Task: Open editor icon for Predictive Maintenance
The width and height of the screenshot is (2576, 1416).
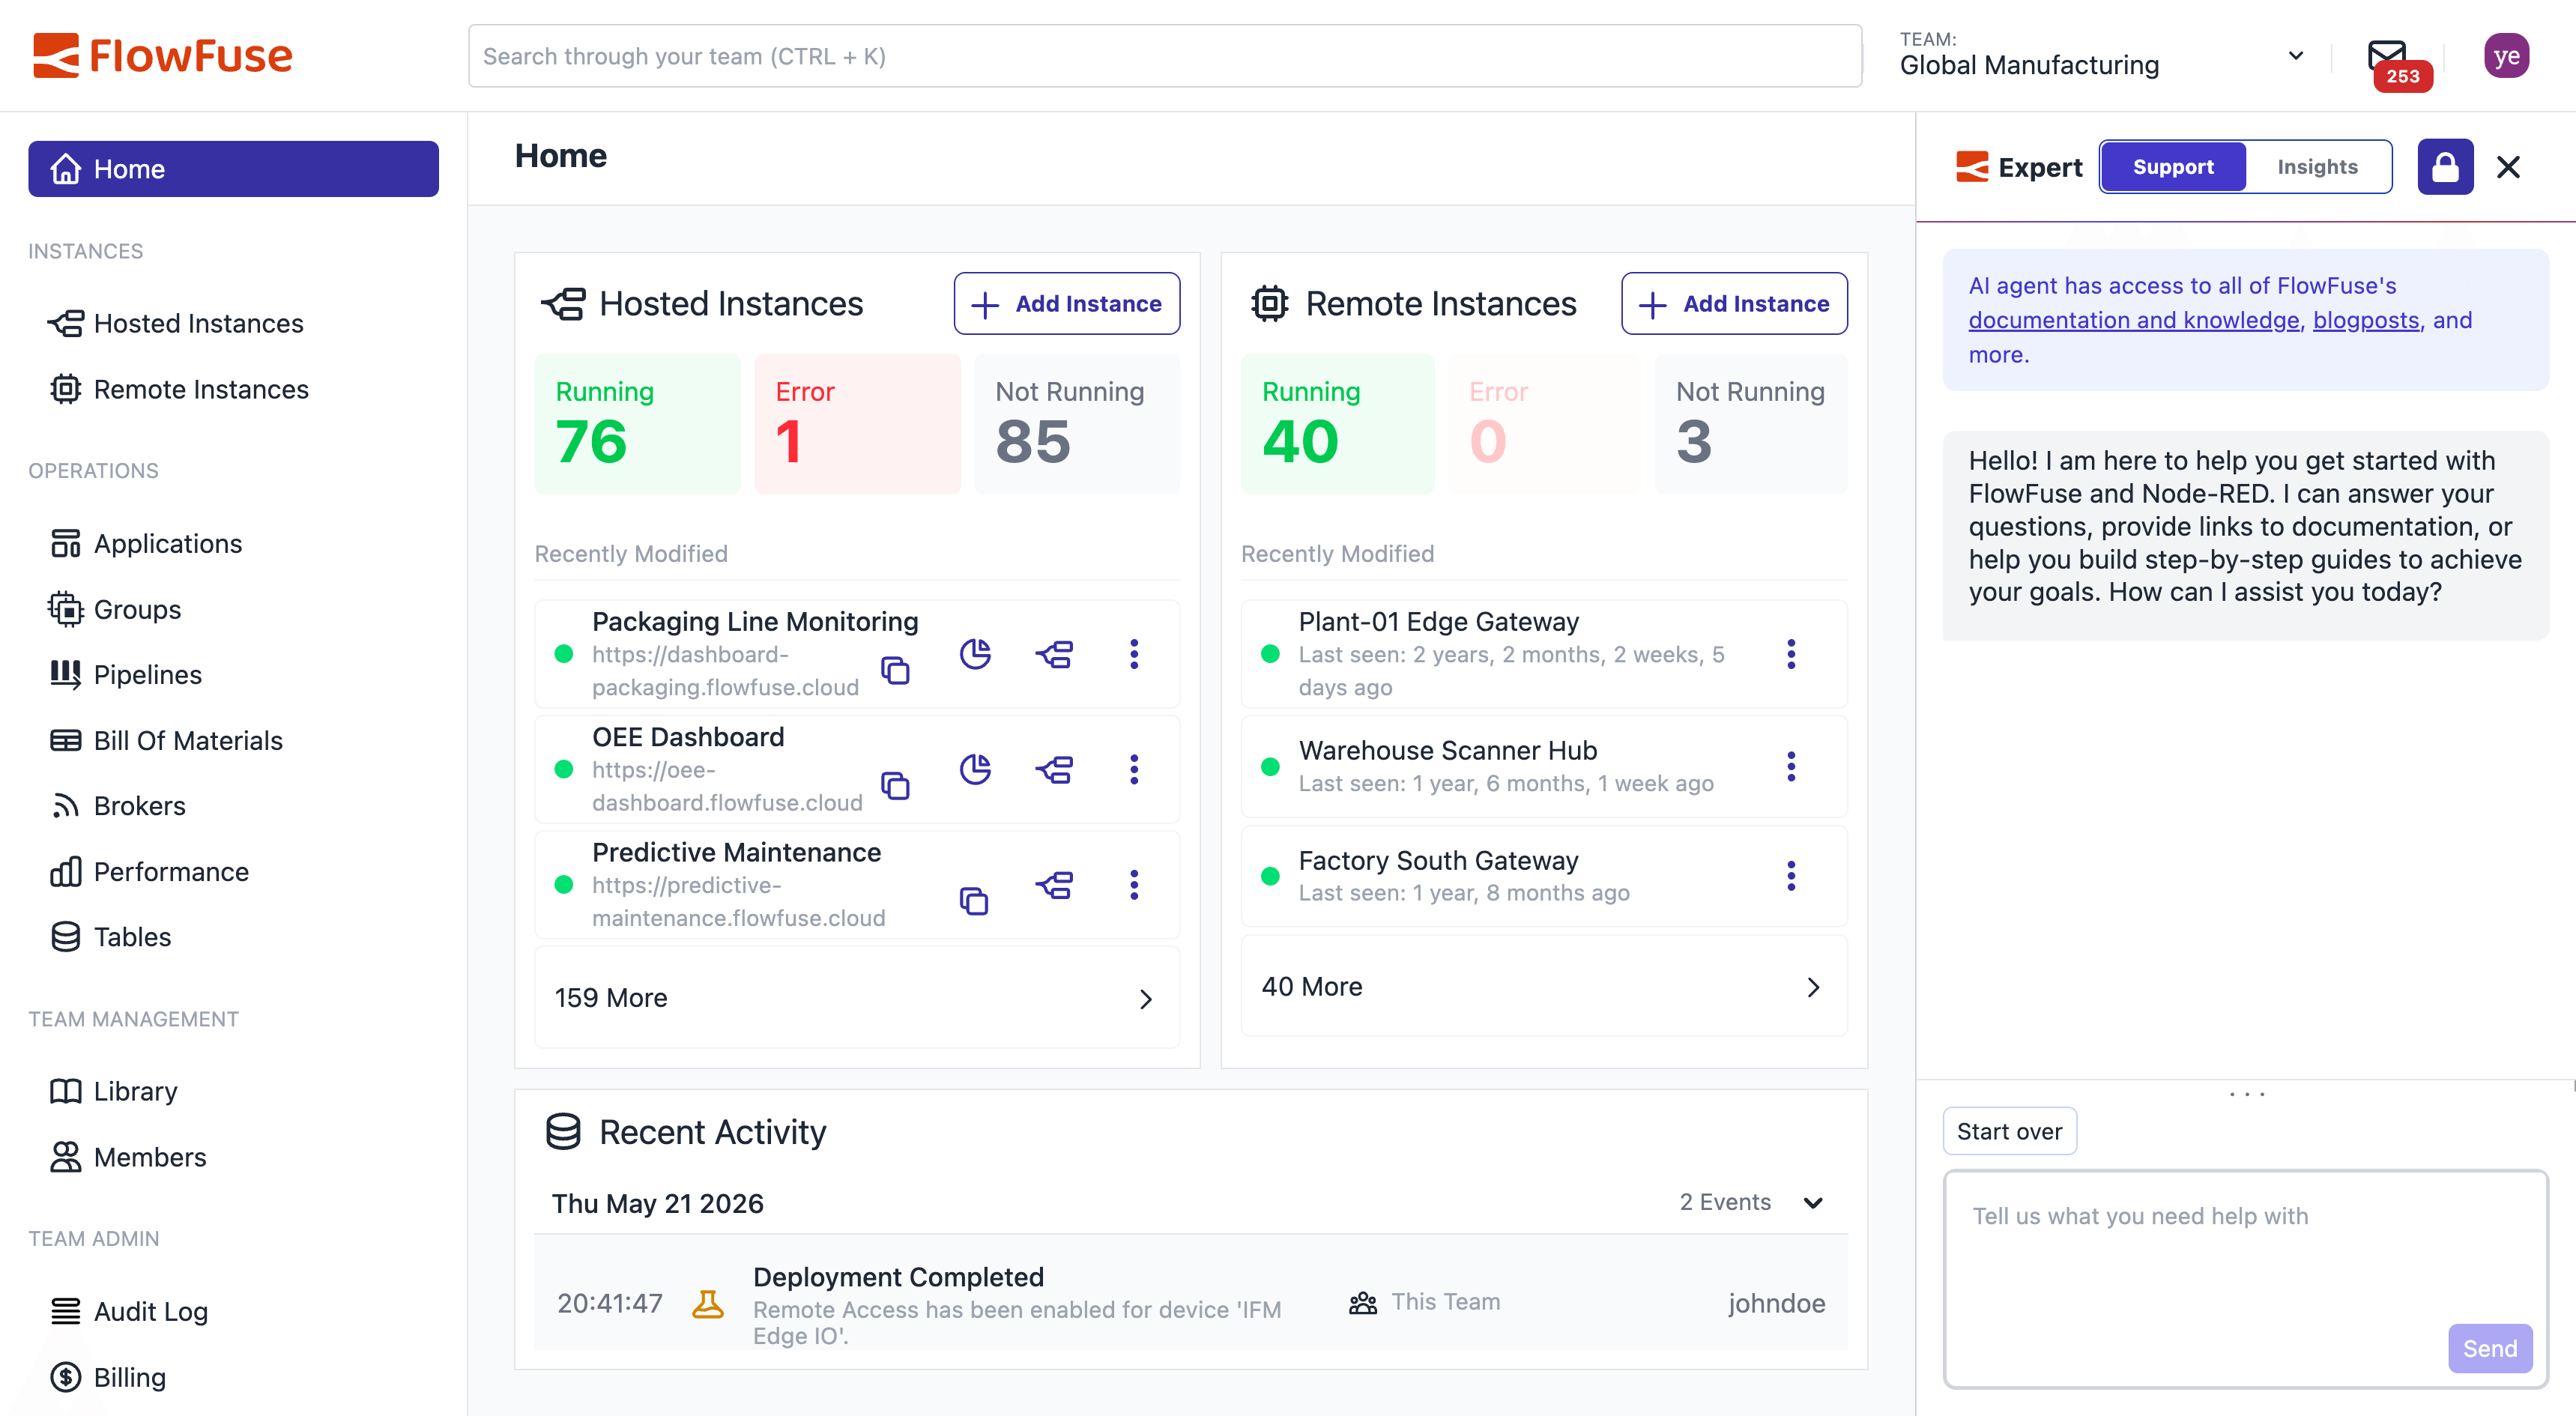Action: (1055, 885)
